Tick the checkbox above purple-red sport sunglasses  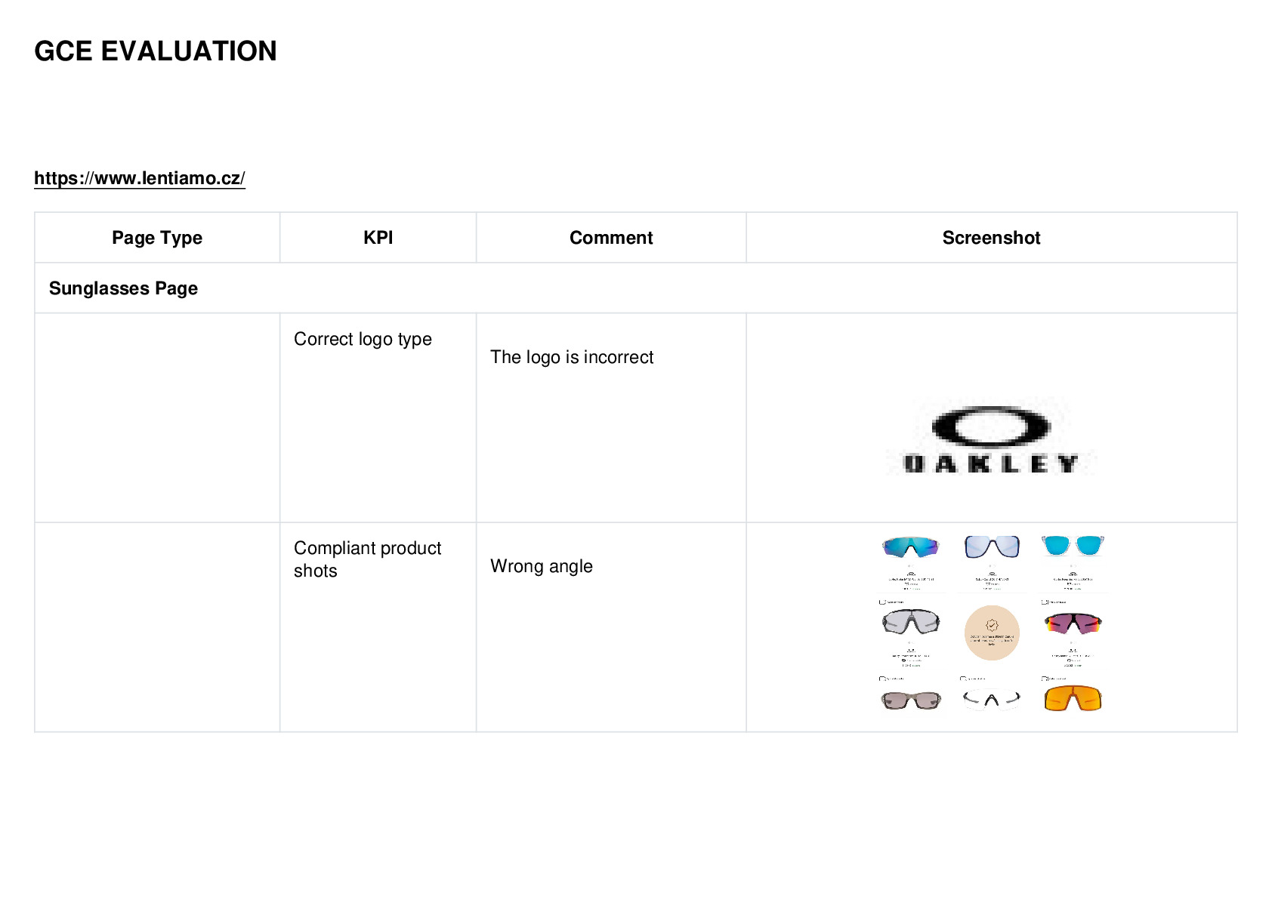(x=1045, y=602)
